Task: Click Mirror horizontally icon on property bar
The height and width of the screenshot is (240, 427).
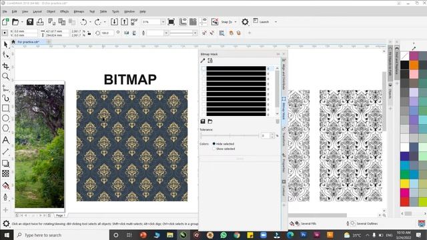Action: 126,33
